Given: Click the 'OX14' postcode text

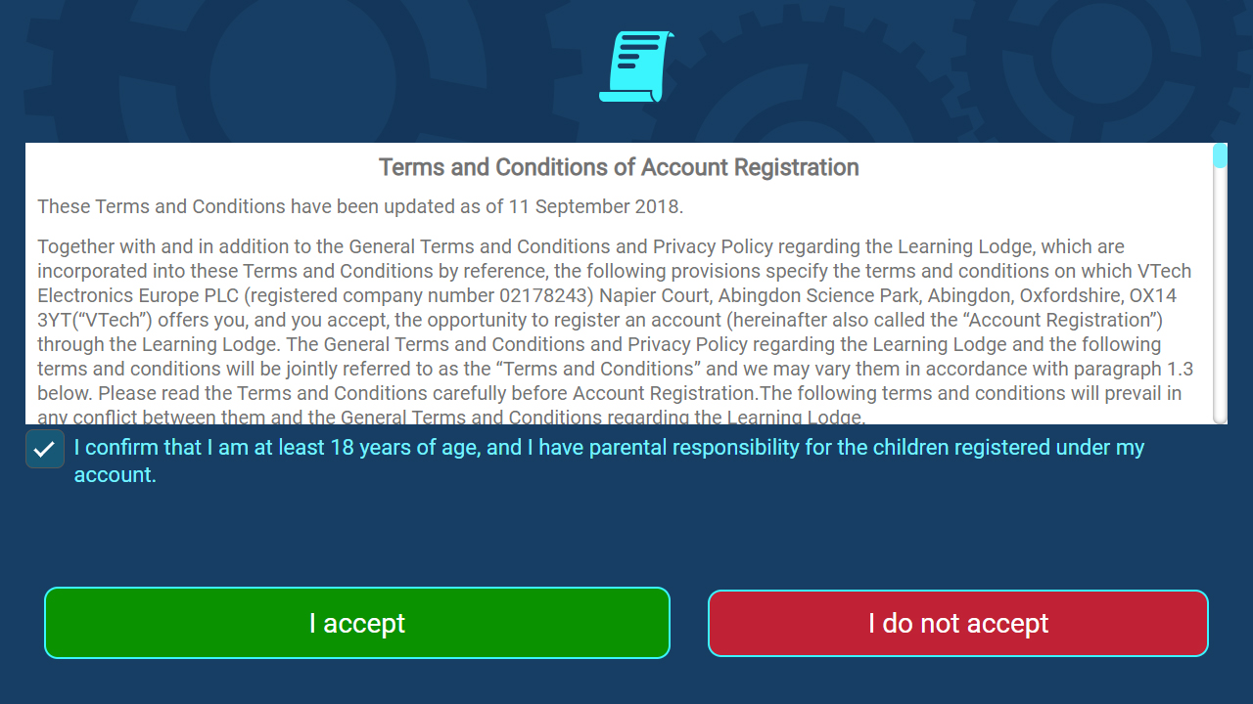Looking at the screenshot, I should pyautogui.click(x=1151, y=295).
